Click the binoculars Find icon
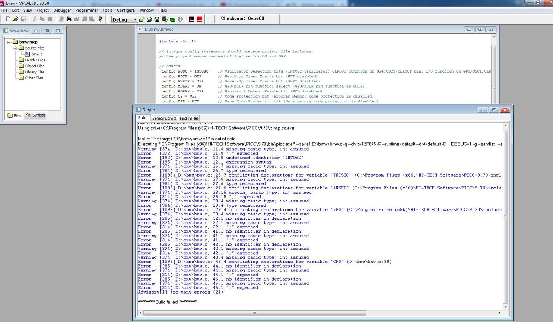The width and height of the screenshot is (553, 322). pos(69,19)
